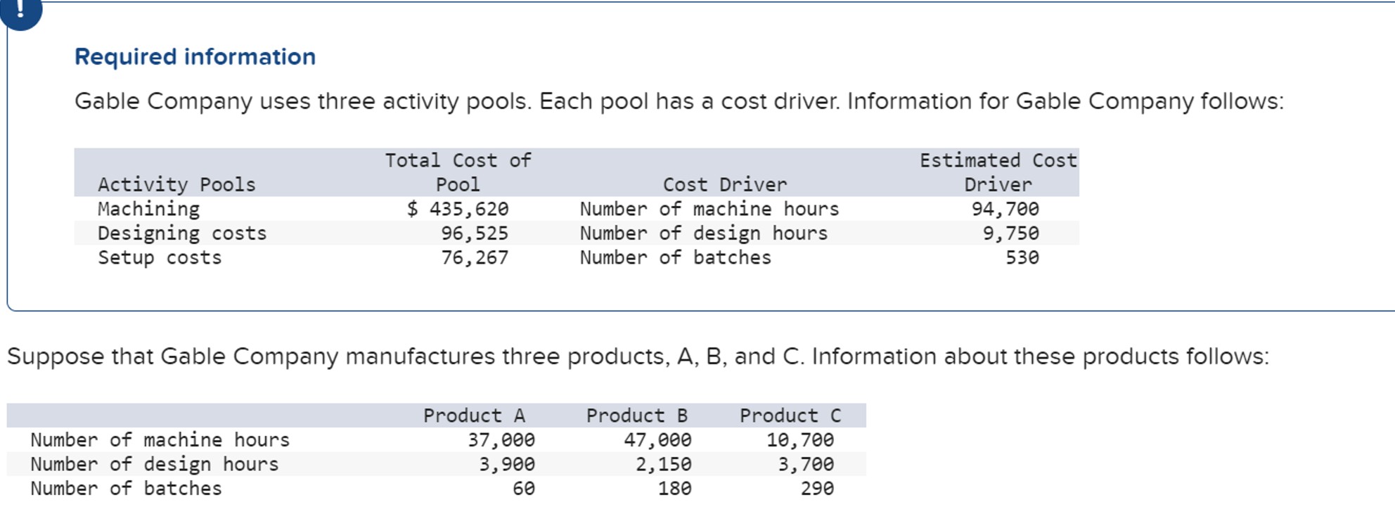The height and width of the screenshot is (521, 1395).
Task: Click Product C batches value 290
Action: tap(817, 488)
